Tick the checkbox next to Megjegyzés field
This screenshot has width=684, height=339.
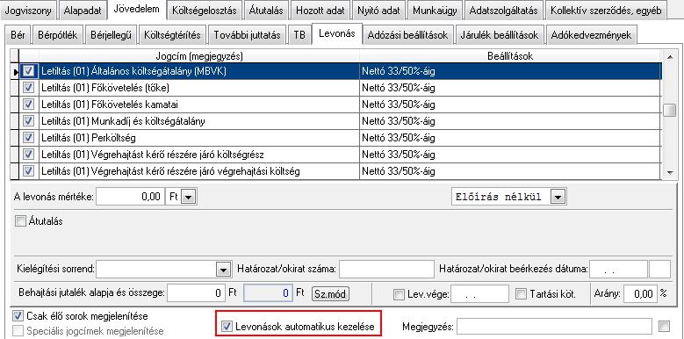pyautogui.click(x=665, y=326)
